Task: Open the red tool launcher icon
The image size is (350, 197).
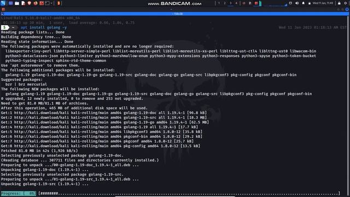Action: 42,3
